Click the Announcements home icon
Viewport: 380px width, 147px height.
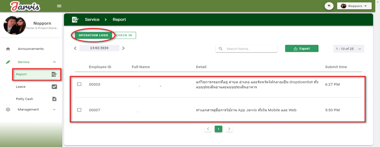tap(8, 49)
